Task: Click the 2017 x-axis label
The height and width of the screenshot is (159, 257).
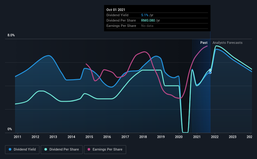Action: click(x=125, y=137)
